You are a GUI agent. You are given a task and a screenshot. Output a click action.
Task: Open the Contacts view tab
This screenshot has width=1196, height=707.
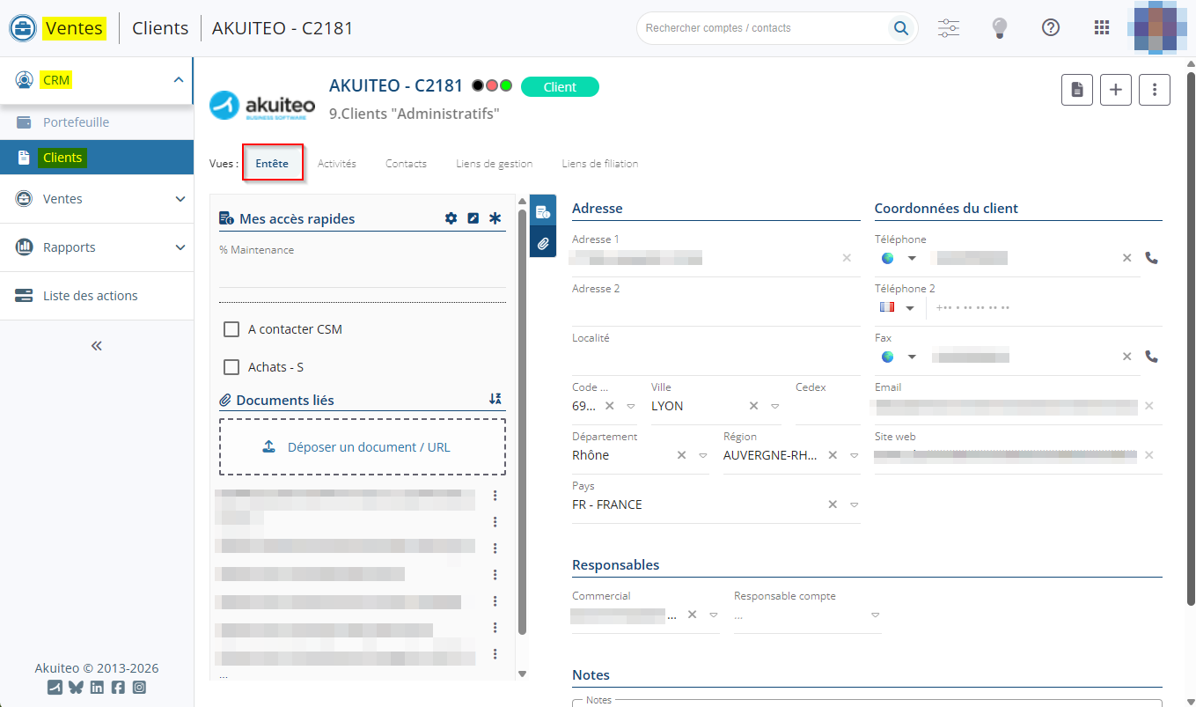pyautogui.click(x=406, y=164)
